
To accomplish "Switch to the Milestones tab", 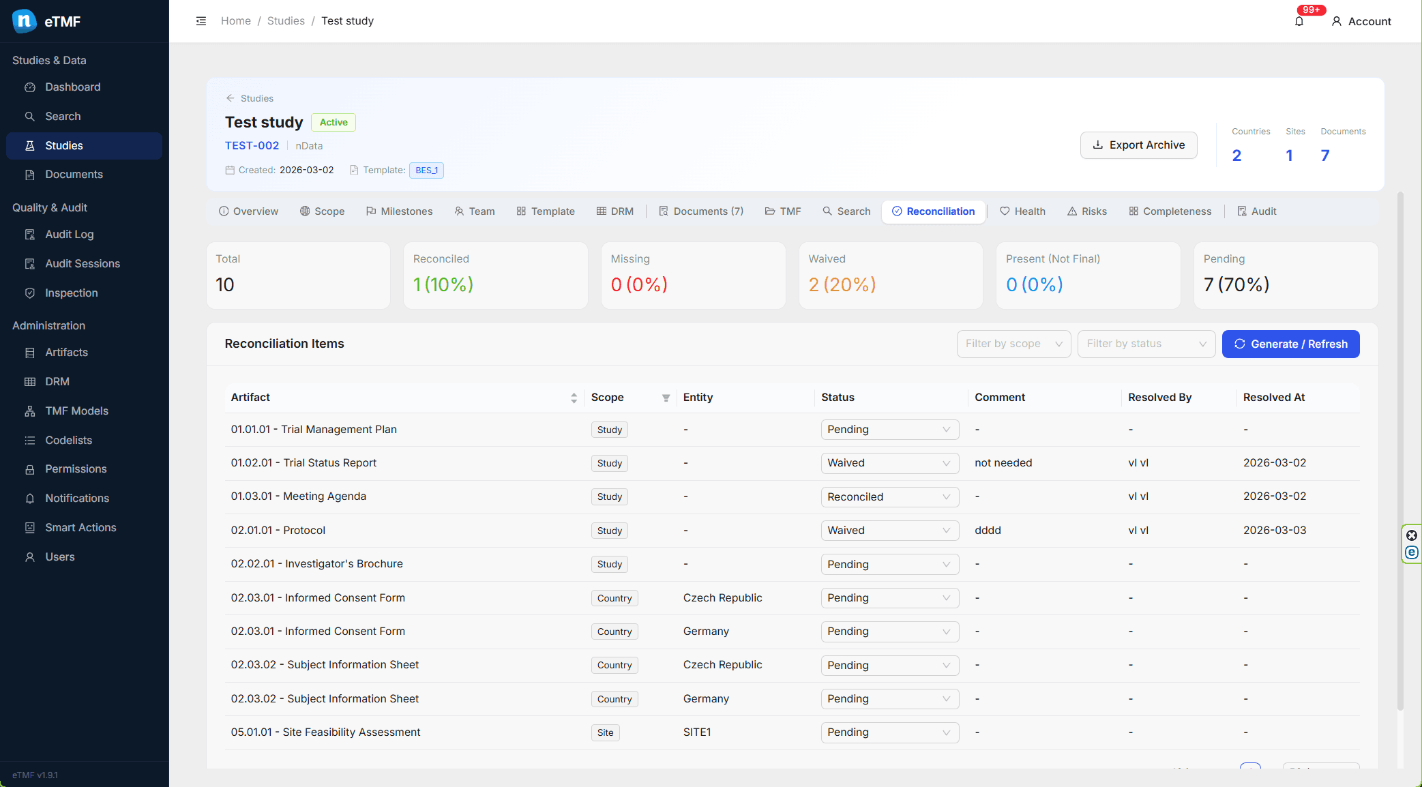I will click(x=399, y=211).
